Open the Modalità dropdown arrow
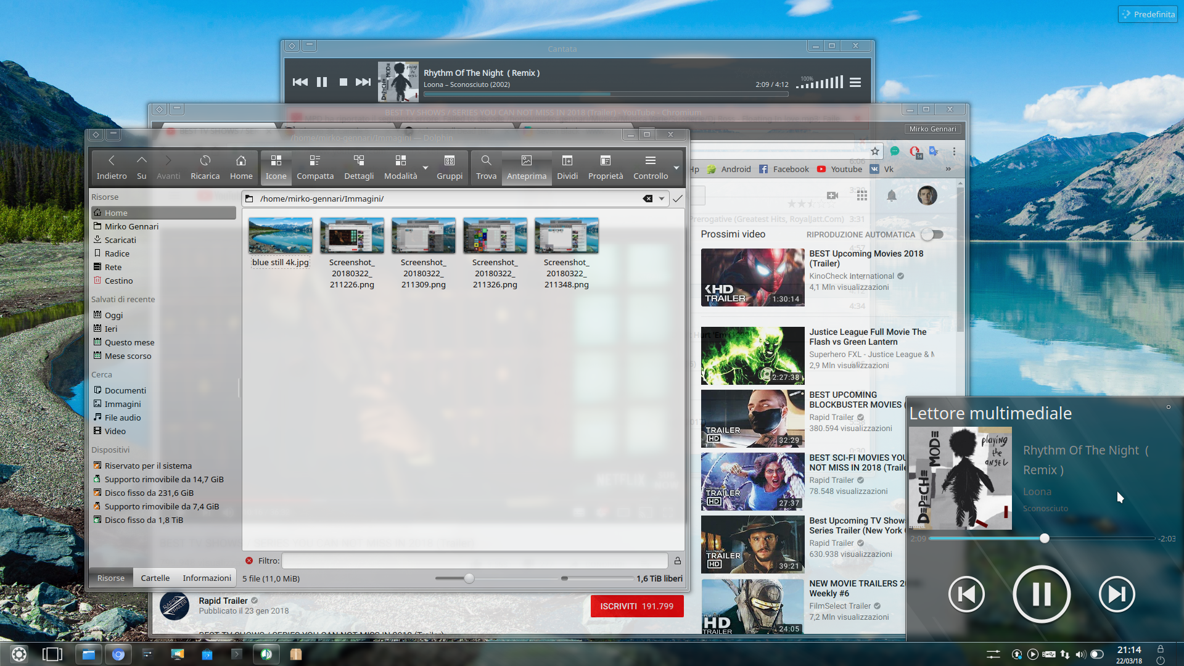This screenshot has height=666, width=1184. click(x=425, y=168)
